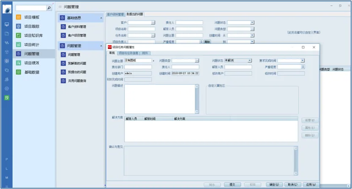Click the green note icon in blue strip
The image size is (352, 189).
click(7, 98)
